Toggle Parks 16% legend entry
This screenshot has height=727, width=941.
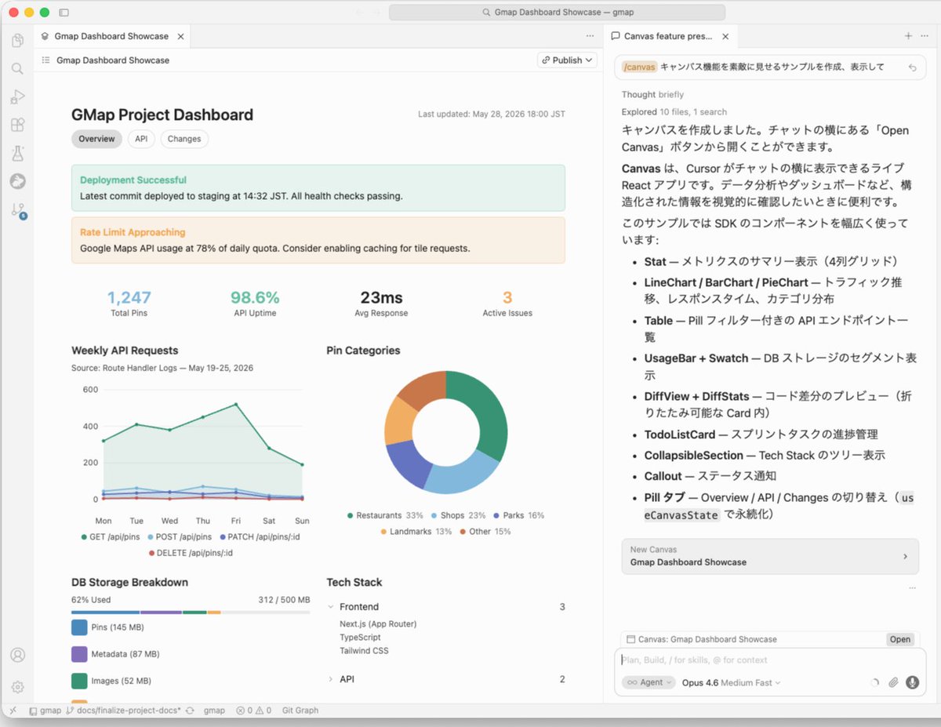[x=518, y=516]
